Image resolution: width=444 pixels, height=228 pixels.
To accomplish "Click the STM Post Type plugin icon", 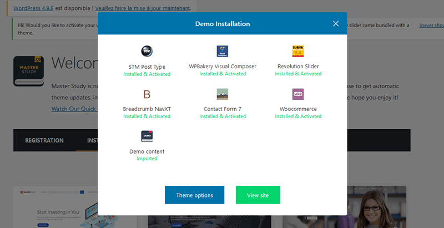I will (147, 51).
